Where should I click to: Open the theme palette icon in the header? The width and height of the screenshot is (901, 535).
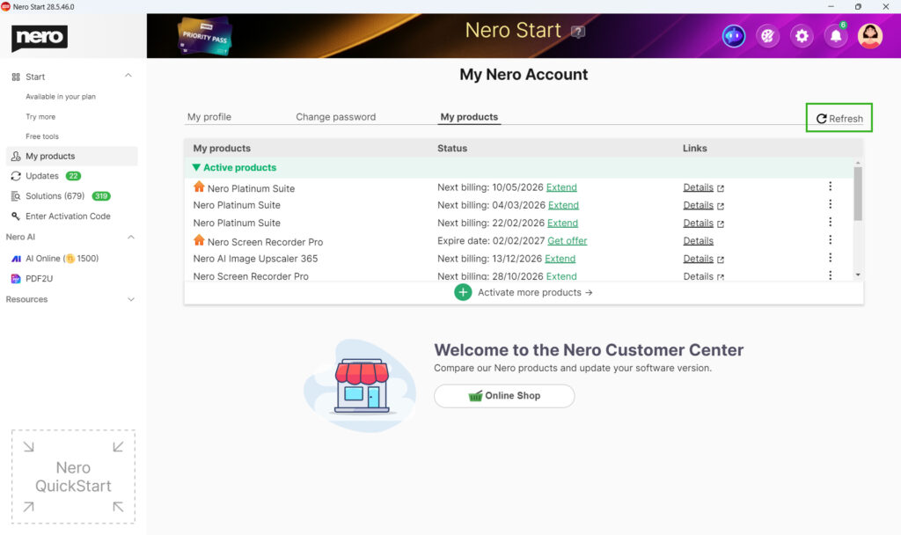[767, 35]
